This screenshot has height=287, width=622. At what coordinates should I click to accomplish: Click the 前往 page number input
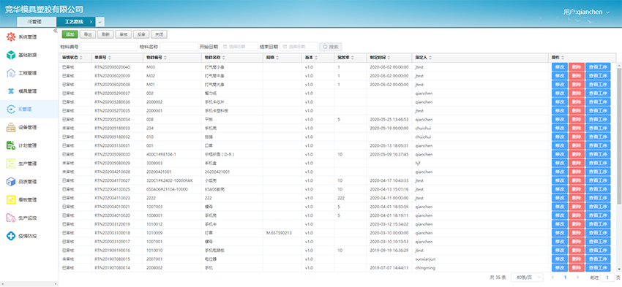(x=607, y=278)
